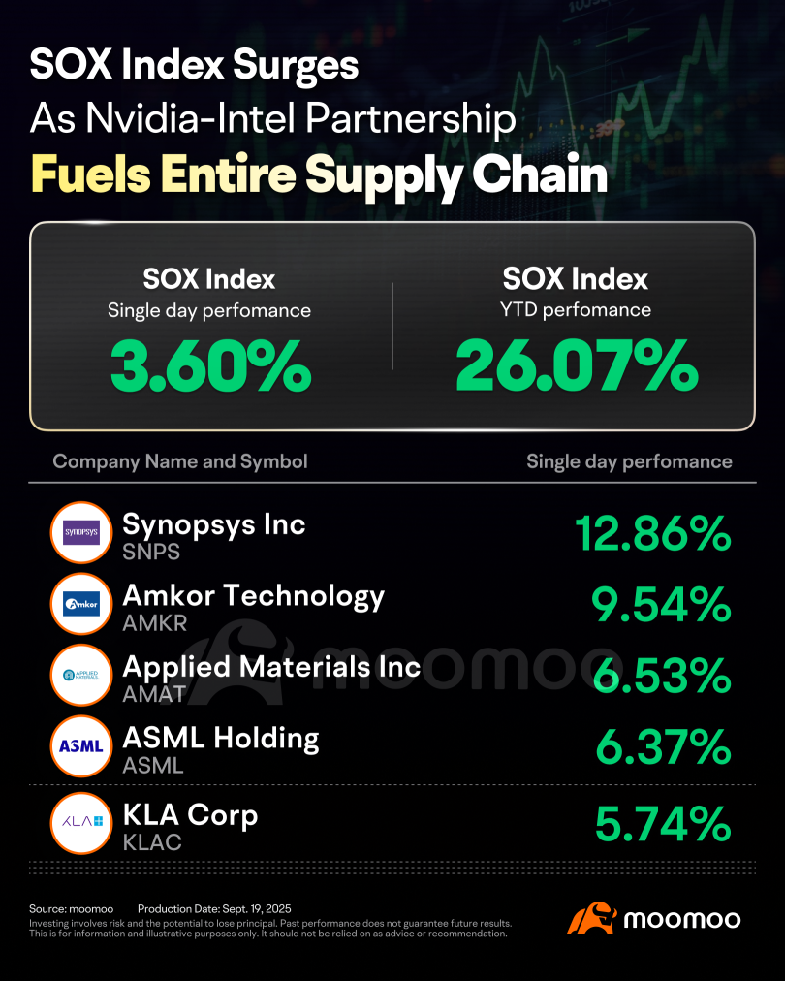Viewport: 785px width, 981px height.
Task: Click the "Company Name and Symbol" column header
Action: (x=180, y=461)
